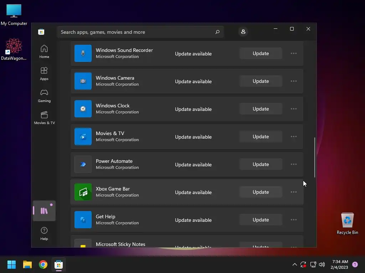Click the search apps input field

(140, 32)
